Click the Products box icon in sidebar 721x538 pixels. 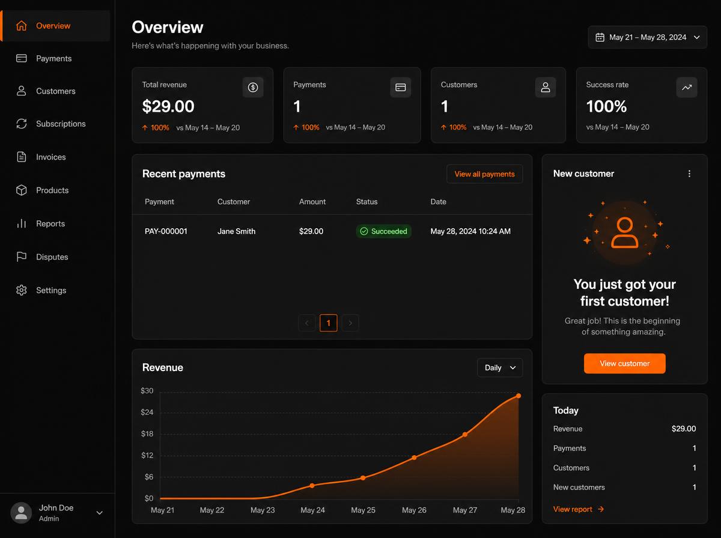22,190
